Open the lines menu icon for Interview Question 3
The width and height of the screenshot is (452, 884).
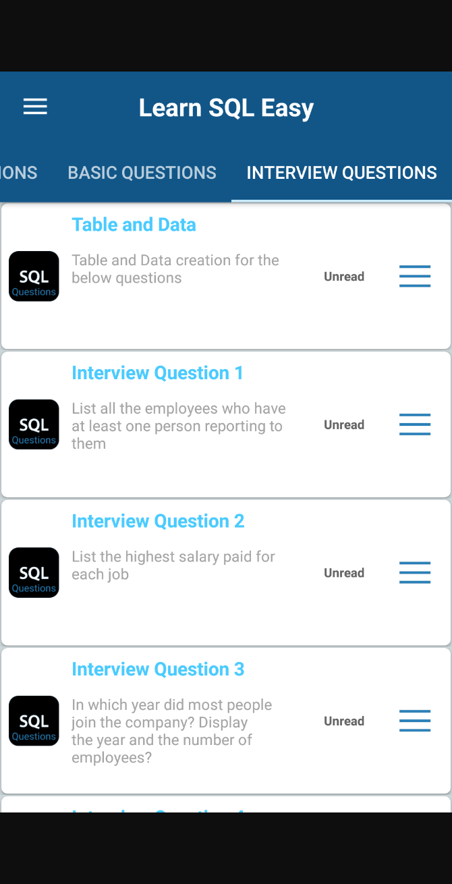pyautogui.click(x=415, y=721)
